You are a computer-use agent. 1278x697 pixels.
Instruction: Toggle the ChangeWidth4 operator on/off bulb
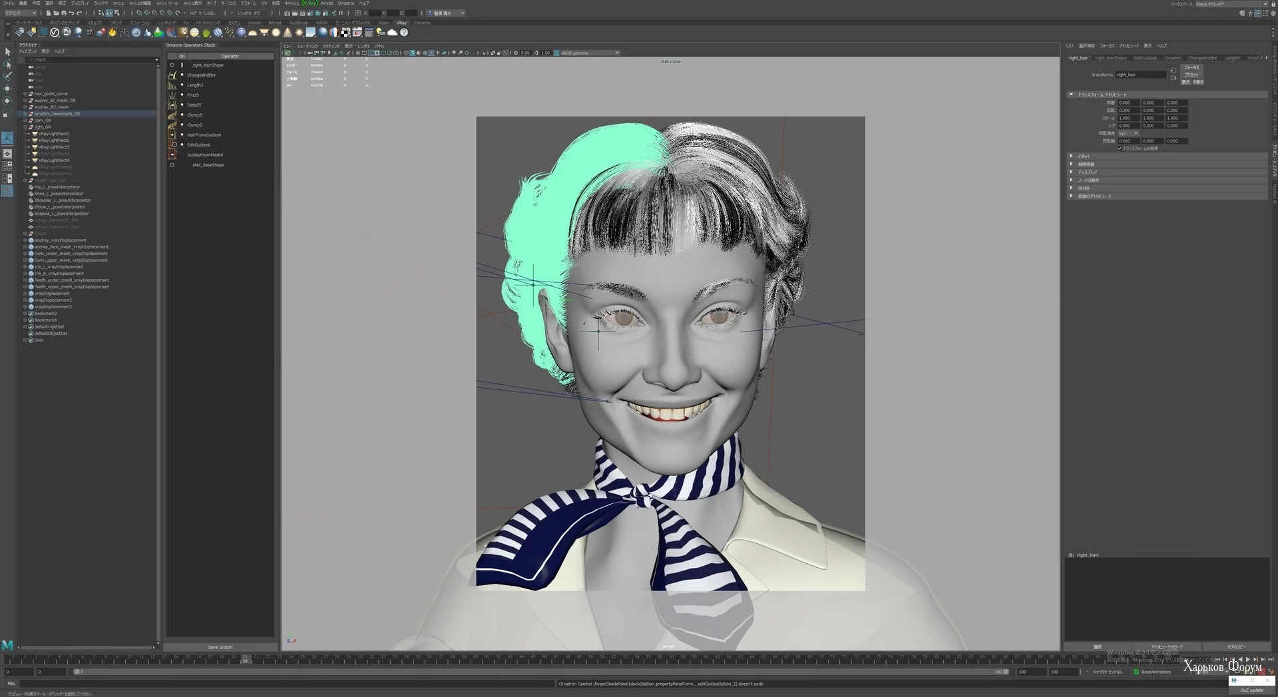click(182, 75)
